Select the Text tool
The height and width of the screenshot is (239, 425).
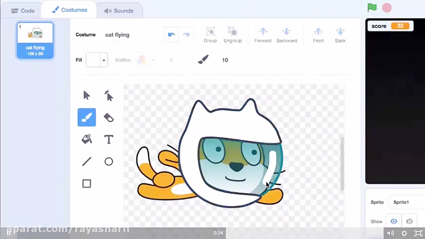tap(109, 139)
